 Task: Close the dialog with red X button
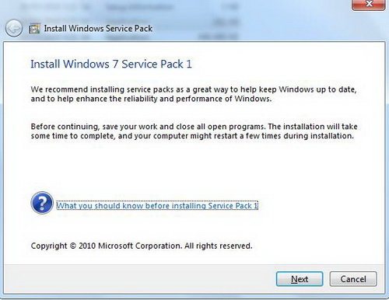[x=369, y=5]
